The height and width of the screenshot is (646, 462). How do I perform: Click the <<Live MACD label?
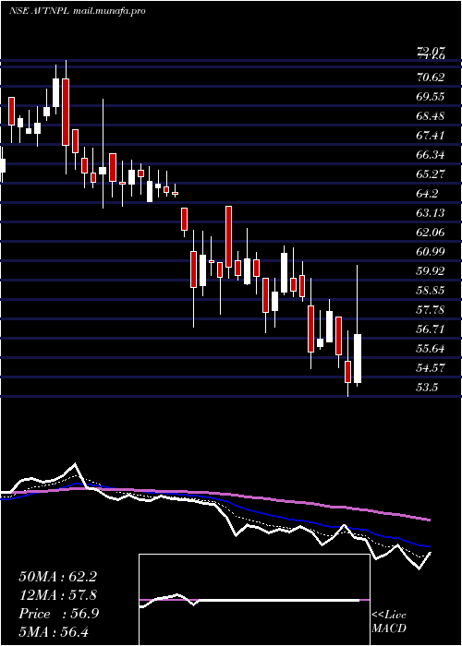[x=389, y=621]
